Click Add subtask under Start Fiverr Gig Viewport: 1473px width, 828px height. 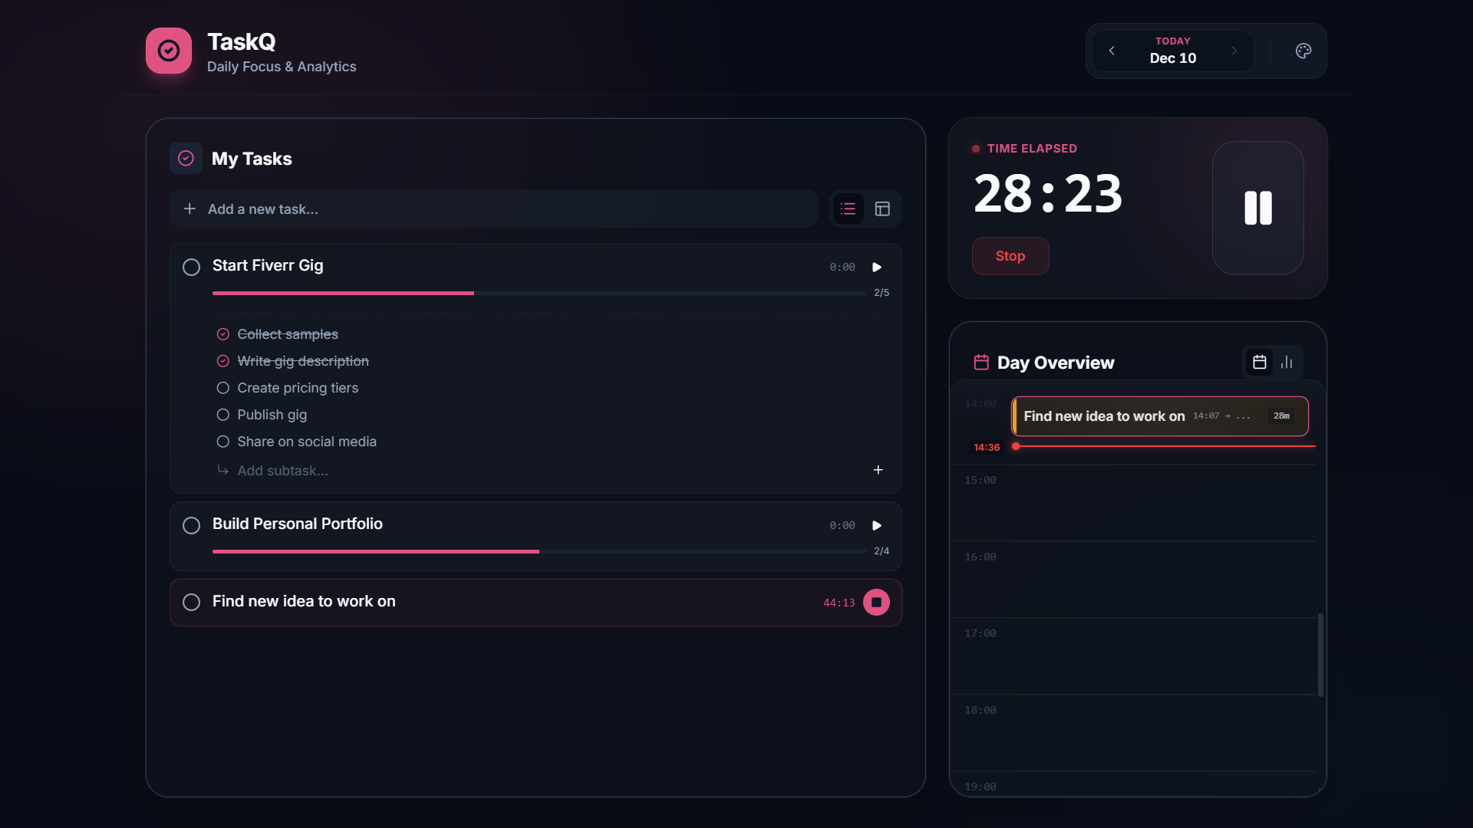click(282, 470)
